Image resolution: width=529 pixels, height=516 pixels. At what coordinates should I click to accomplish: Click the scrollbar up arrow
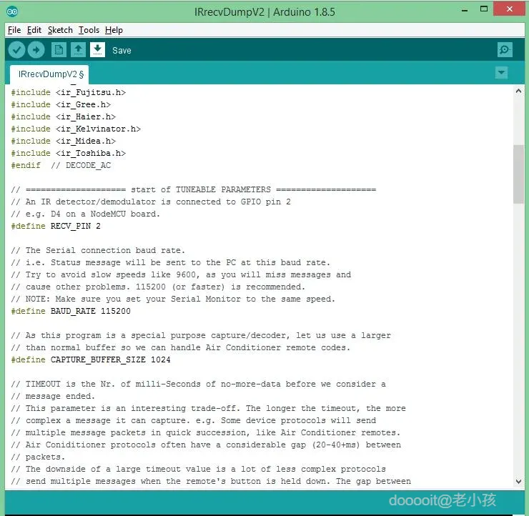point(518,91)
